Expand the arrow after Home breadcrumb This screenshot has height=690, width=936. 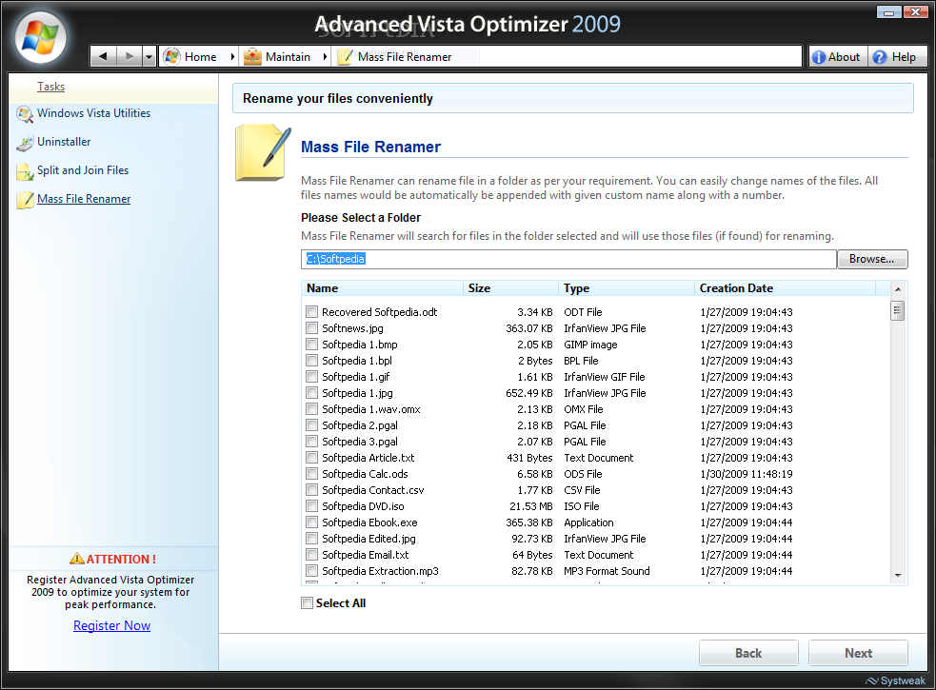click(x=232, y=57)
